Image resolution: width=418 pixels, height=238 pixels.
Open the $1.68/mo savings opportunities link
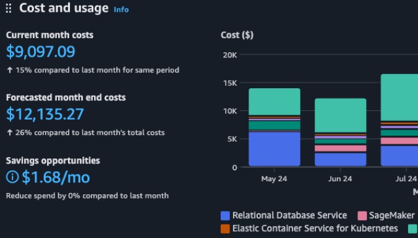click(x=56, y=177)
